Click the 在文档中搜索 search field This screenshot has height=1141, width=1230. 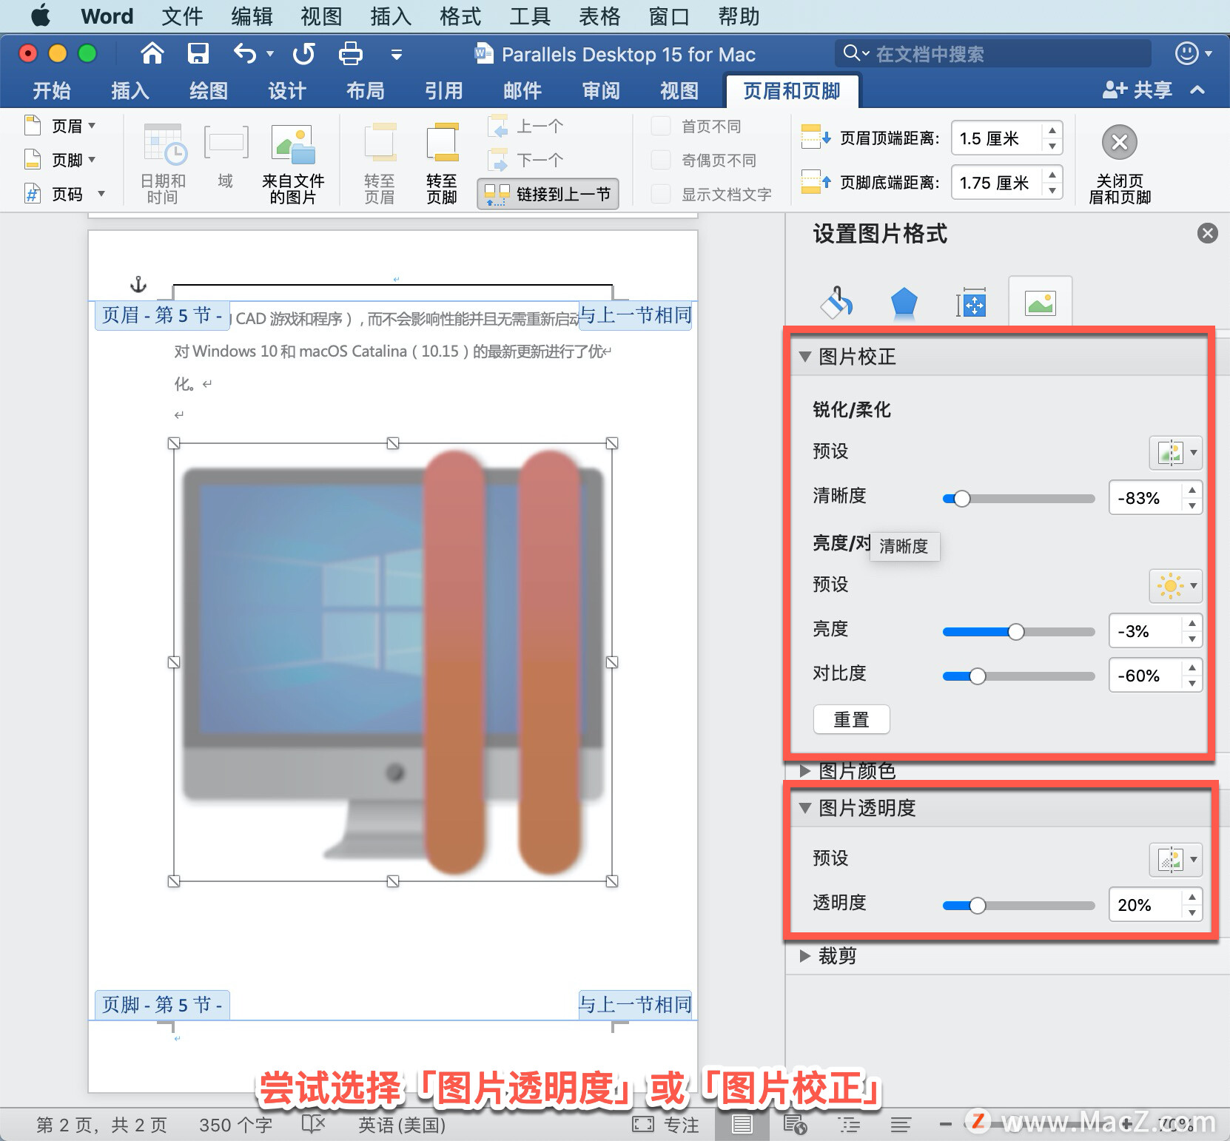point(992,53)
